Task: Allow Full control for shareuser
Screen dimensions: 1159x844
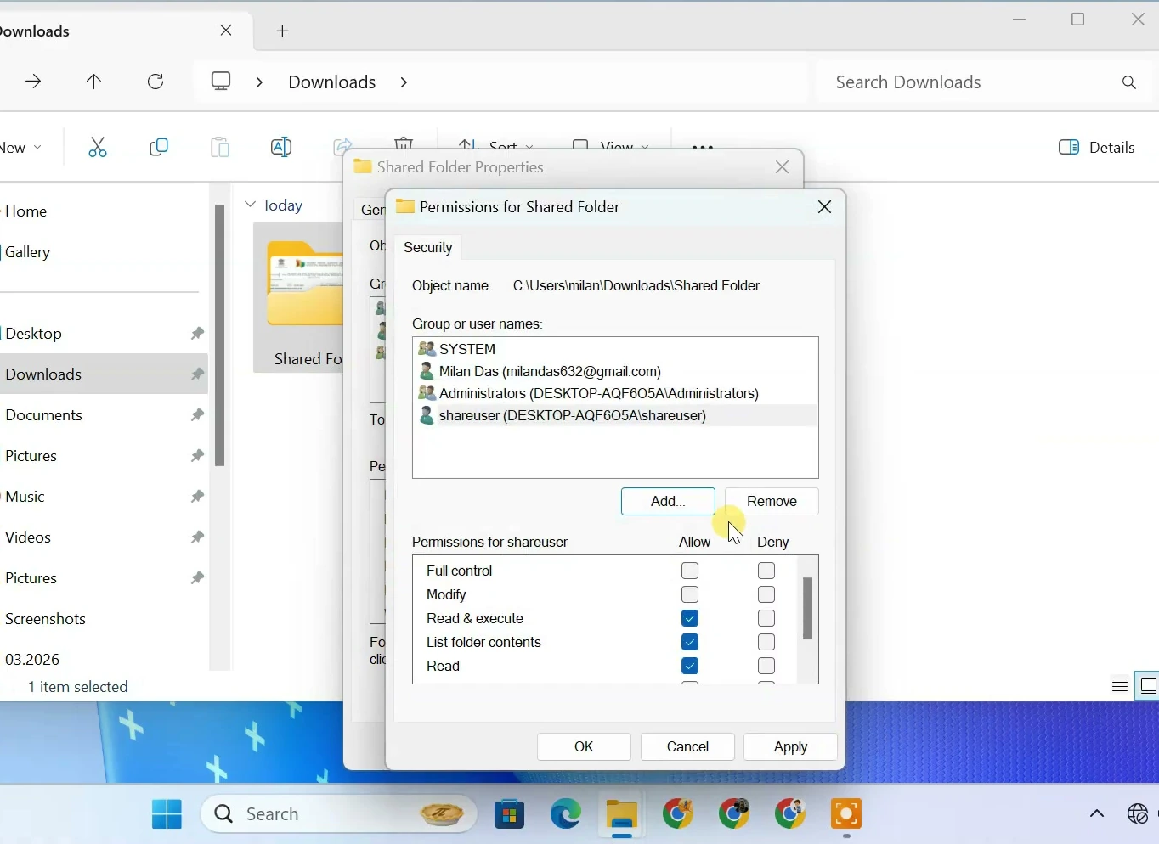Action: click(x=690, y=571)
